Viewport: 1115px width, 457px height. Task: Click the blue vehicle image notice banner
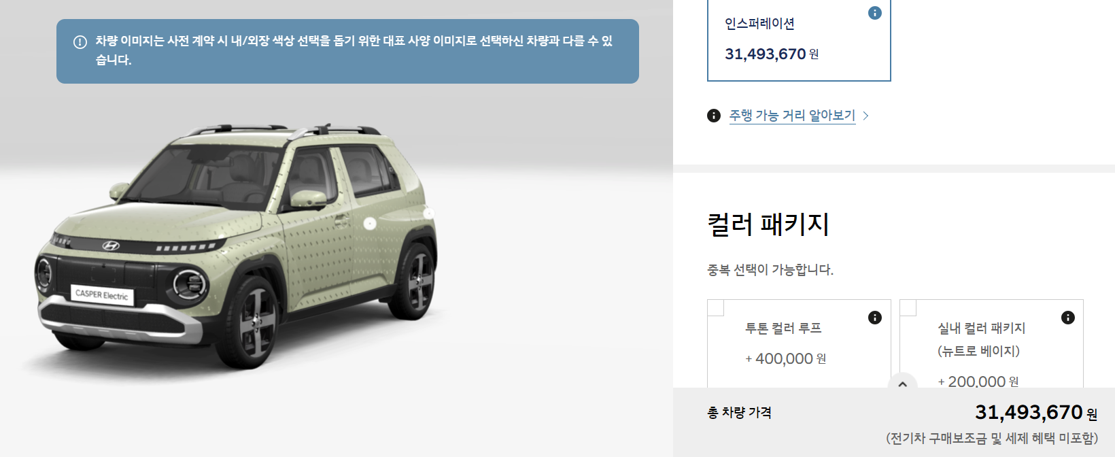[347, 51]
